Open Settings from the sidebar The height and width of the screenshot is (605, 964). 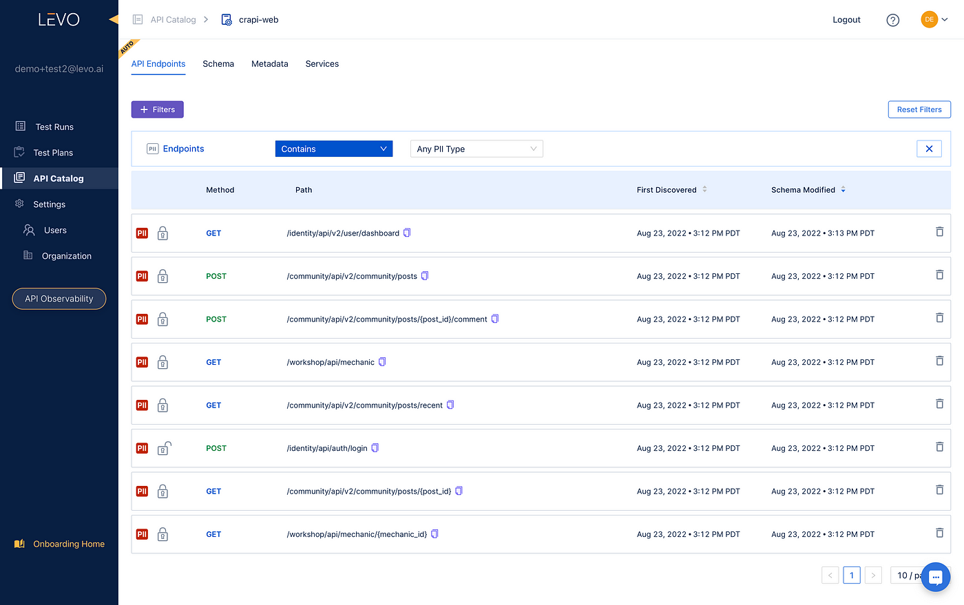click(x=48, y=204)
